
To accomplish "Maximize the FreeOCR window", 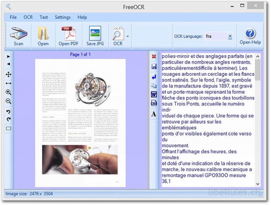I will click(242, 6).
